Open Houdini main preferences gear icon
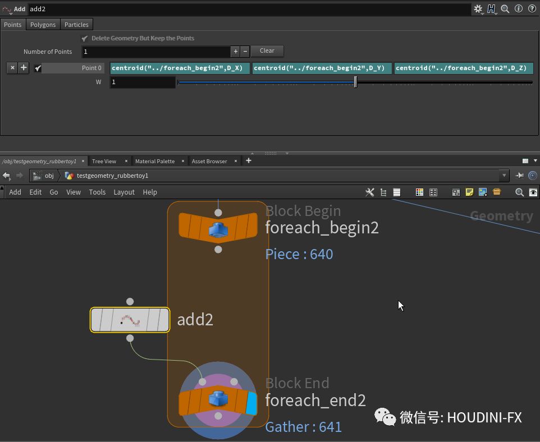The height and width of the screenshot is (442, 540). [478, 8]
